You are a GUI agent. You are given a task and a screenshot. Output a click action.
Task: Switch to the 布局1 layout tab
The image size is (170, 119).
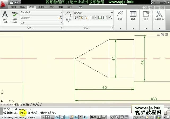pyautogui.click(x=26, y=105)
